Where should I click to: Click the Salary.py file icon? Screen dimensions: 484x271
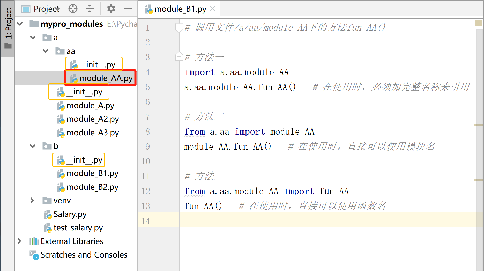48,214
